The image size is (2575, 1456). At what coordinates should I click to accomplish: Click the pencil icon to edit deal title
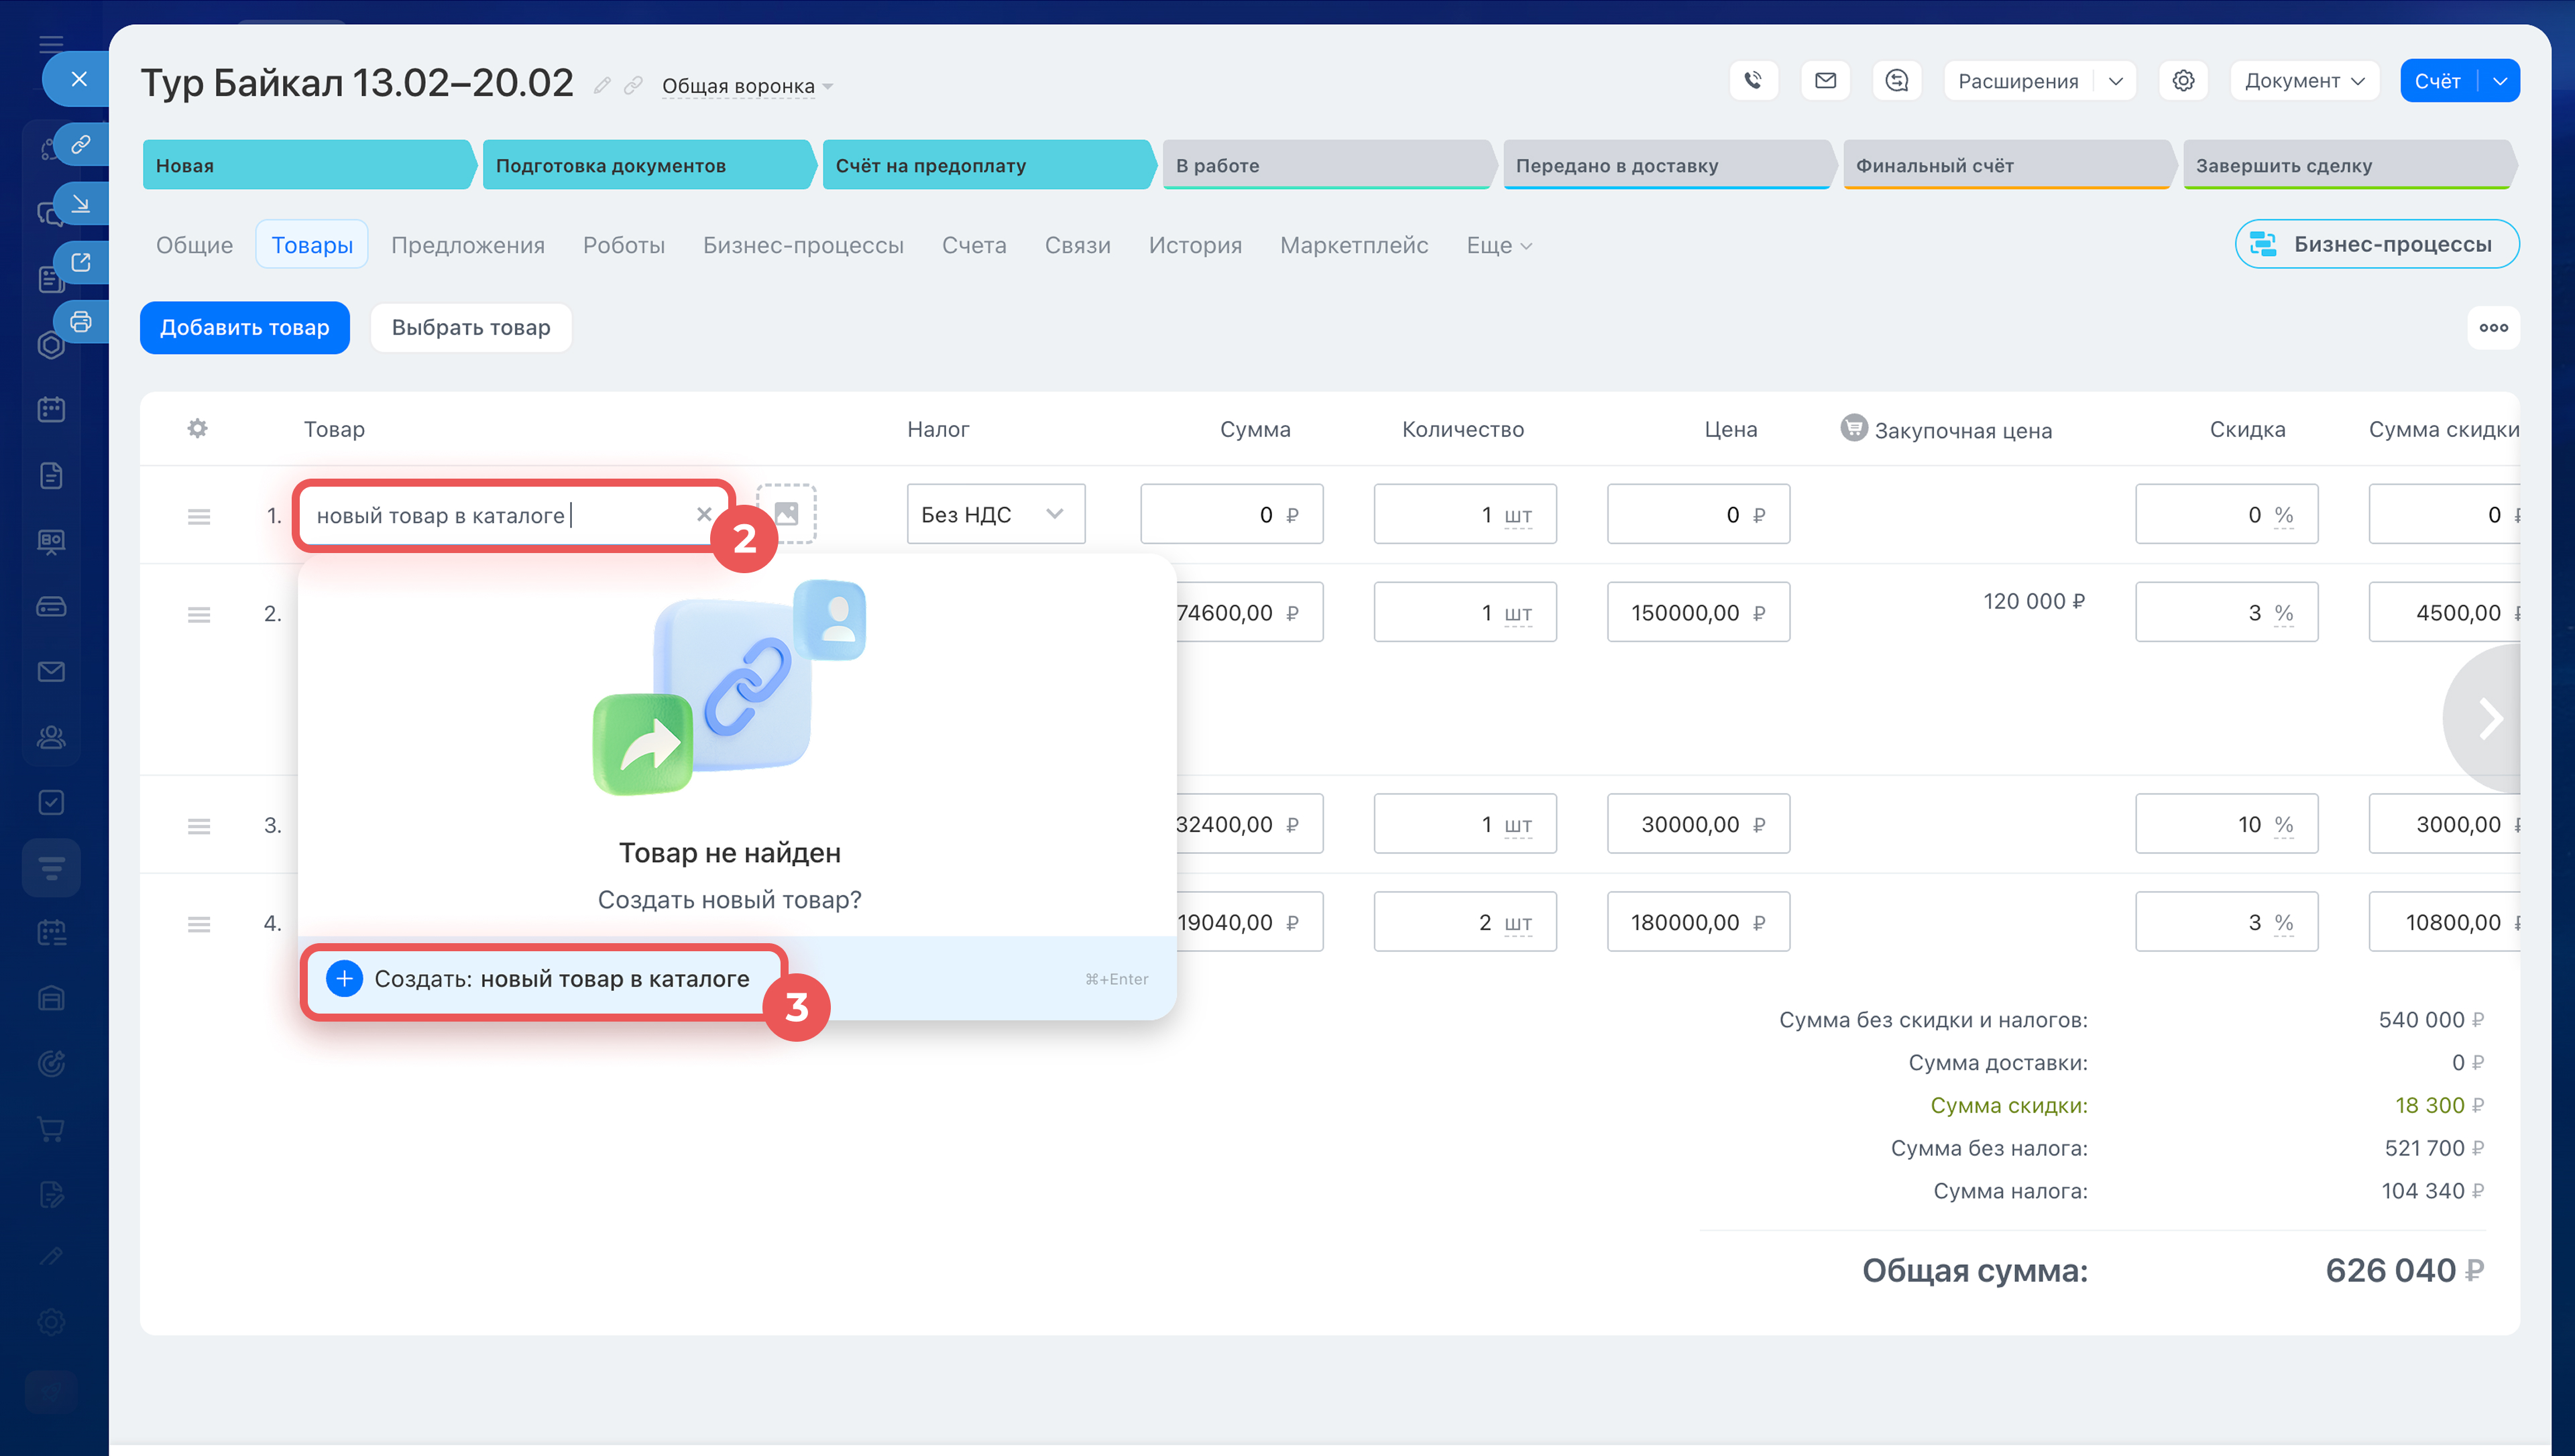(602, 86)
